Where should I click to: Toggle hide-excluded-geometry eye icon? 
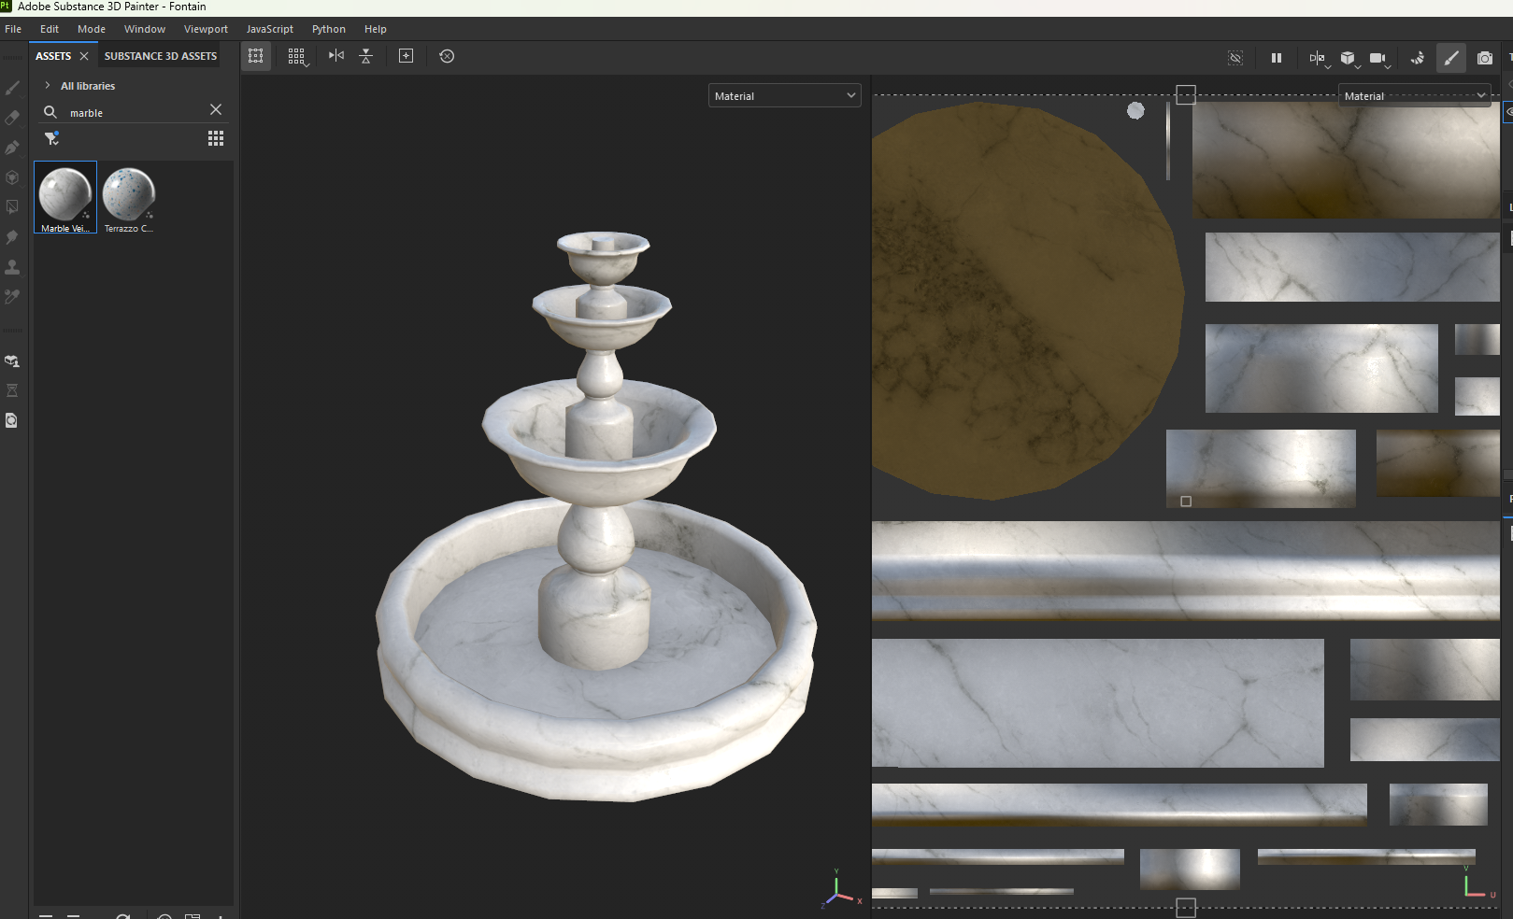(x=1235, y=58)
